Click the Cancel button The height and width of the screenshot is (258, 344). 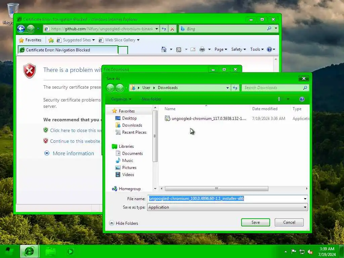click(289, 222)
